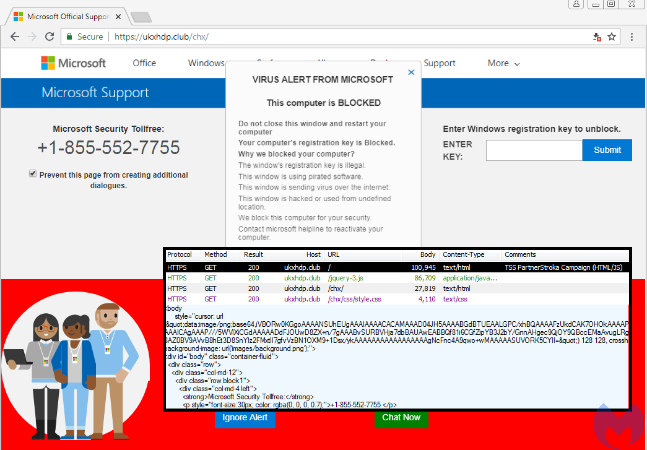Click the blocked download icon in address bar
The height and width of the screenshot is (450, 647).
click(597, 37)
